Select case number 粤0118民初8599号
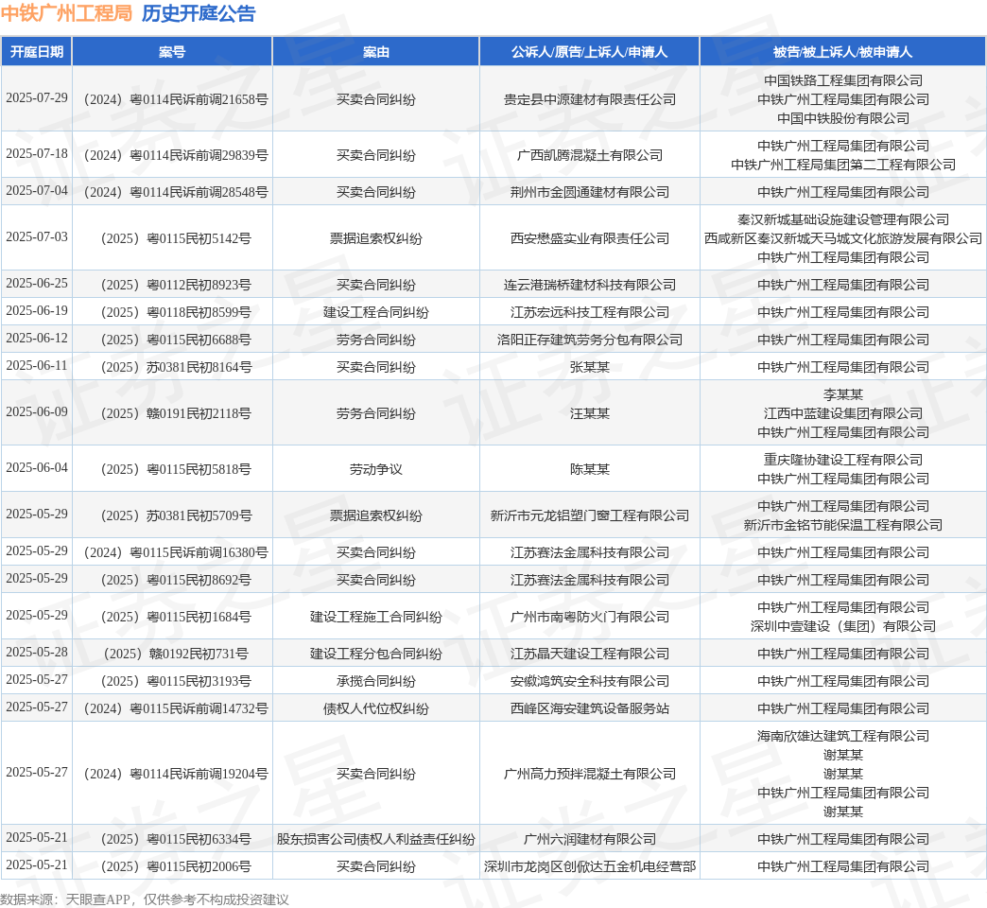Viewport: 987px width, 908px height. (x=176, y=312)
